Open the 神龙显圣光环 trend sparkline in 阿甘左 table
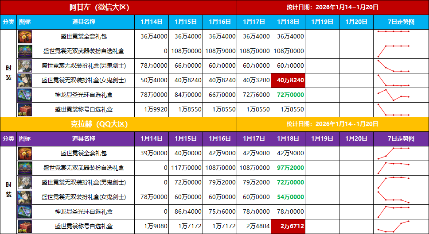This screenshot has height=234, width=429. [394, 95]
